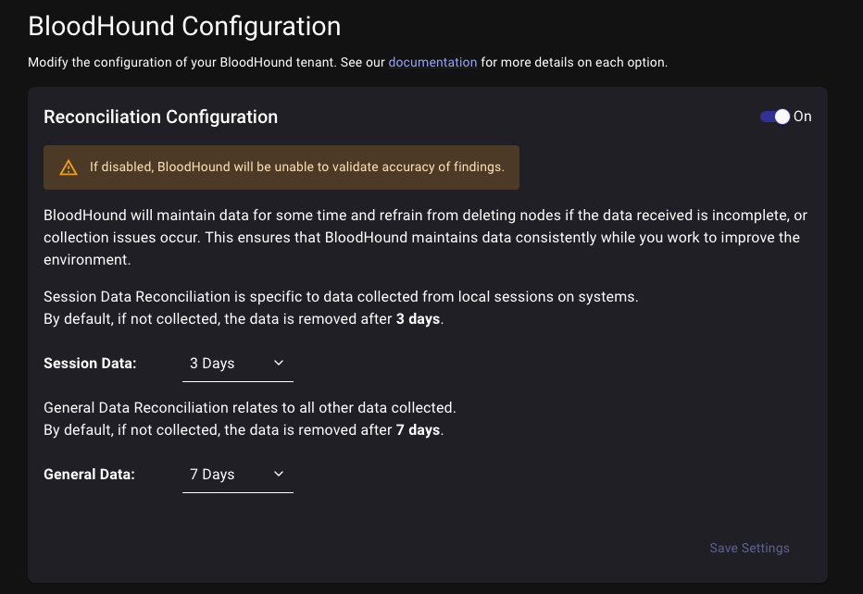Viewport: 863px width, 594px height.
Task: Click the Reconciliation Configuration section heading
Action: (160, 118)
